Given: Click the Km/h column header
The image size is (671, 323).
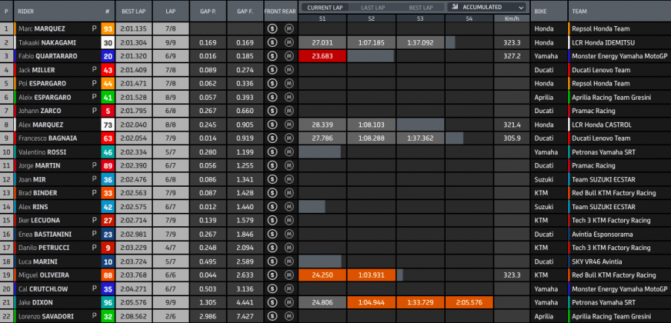Looking at the screenshot, I should [x=511, y=18].
